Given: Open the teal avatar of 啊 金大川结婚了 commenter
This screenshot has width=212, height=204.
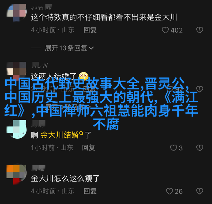Looking at the screenshot, I should point(17,129).
